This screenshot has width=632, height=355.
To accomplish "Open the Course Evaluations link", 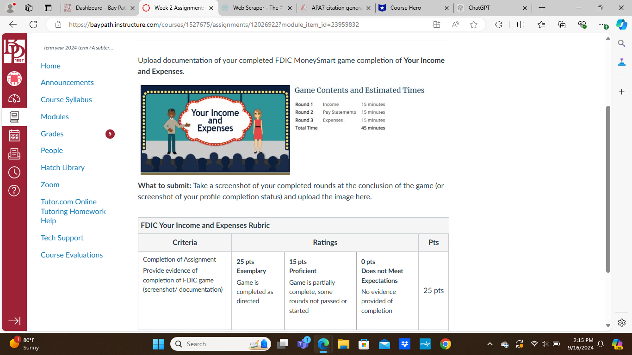I will click(72, 255).
